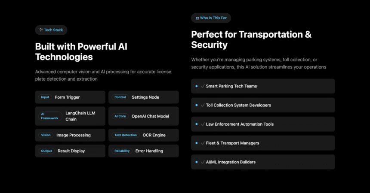Click the blue bullet dot on Smart Parking row

pyautogui.click(x=197, y=86)
